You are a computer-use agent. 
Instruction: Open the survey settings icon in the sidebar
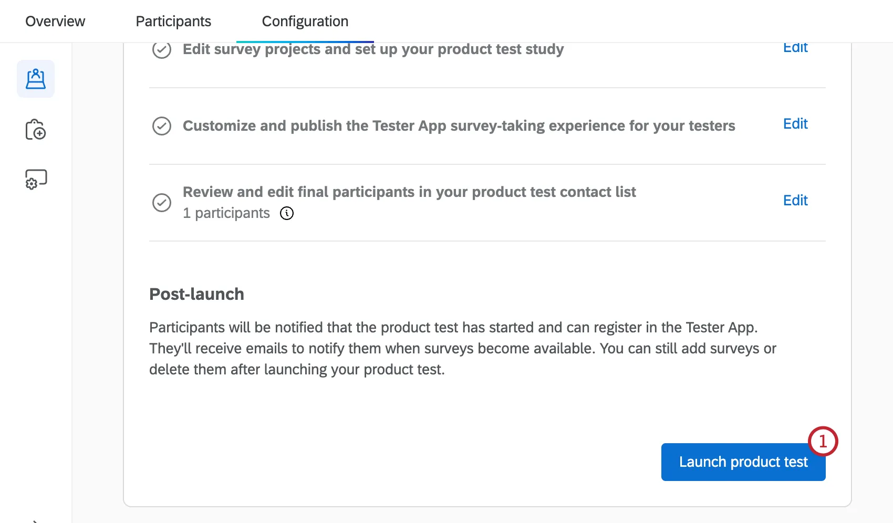(35, 179)
